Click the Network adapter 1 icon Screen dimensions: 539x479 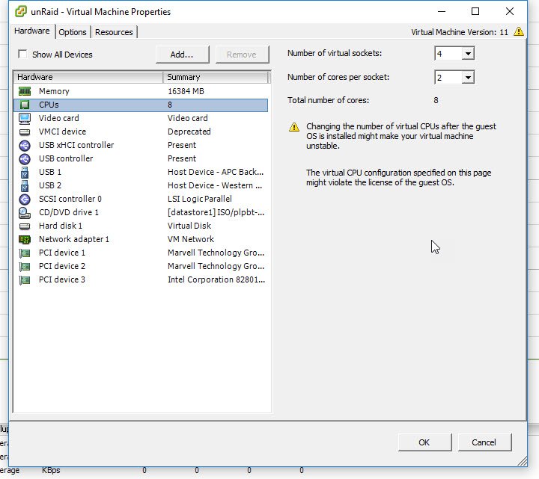coord(25,239)
